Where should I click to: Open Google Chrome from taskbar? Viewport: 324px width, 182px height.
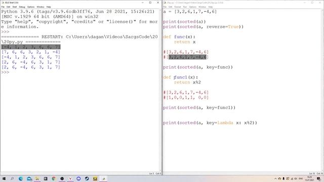(54, 178)
